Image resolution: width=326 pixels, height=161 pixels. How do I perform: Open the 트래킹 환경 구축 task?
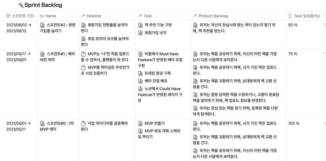tap(158, 73)
